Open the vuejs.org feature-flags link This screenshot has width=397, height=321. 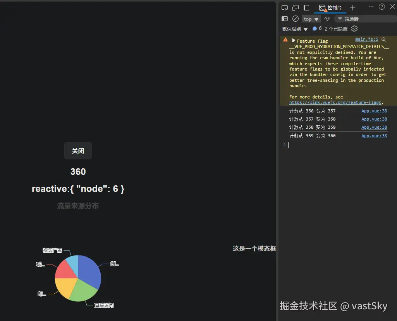pos(335,102)
